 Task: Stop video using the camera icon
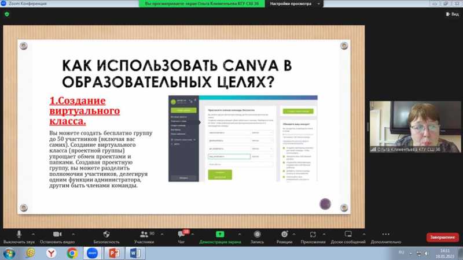[x=57, y=237]
